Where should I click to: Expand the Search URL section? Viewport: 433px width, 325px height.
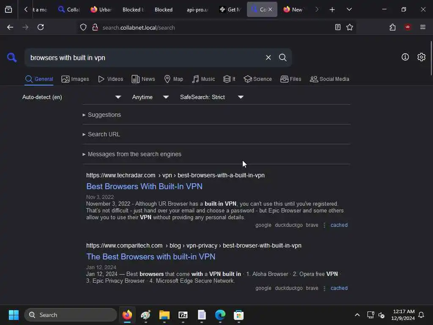pos(101,134)
